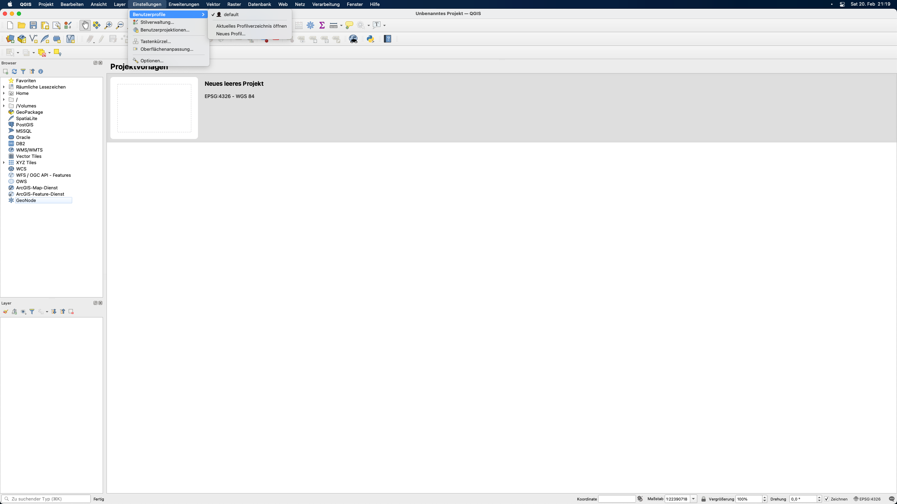Select the measure ruler tool
897x504 pixels.
click(x=334, y=25)
